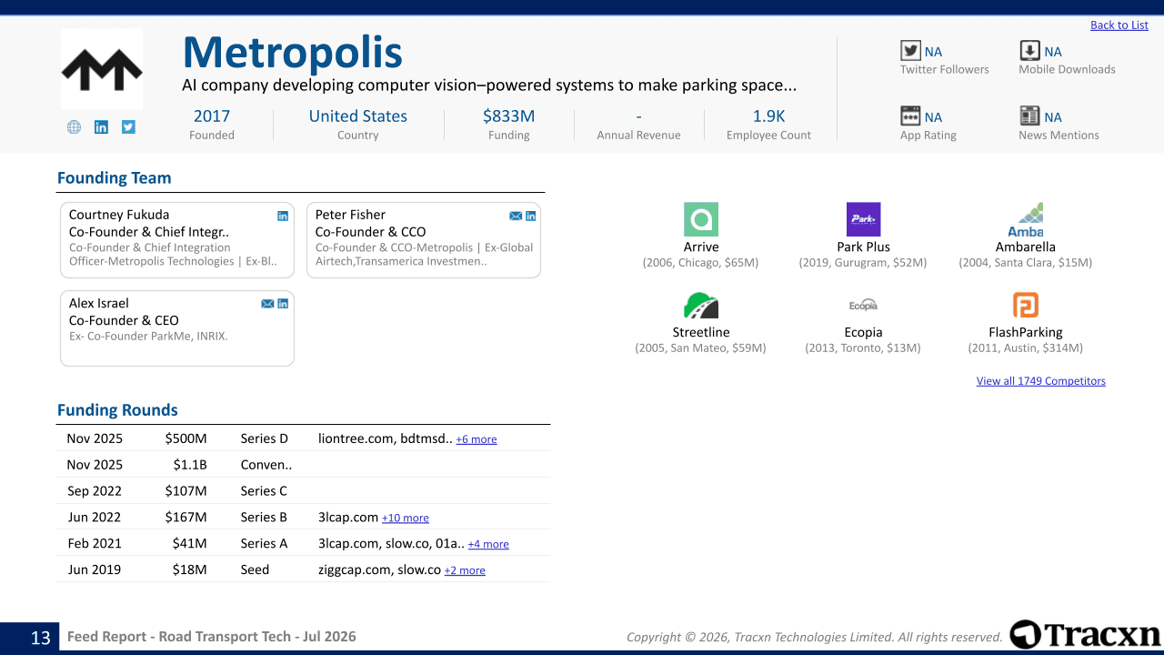Open Courtney Fukuda's LinkedIn icon

click(283, 216)
